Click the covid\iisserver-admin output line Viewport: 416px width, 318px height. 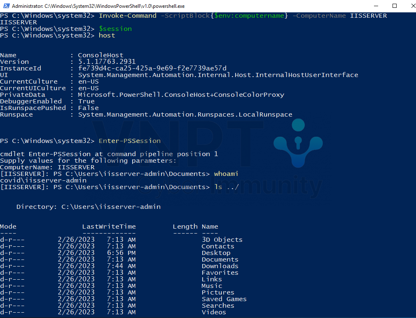pos(43,180)
